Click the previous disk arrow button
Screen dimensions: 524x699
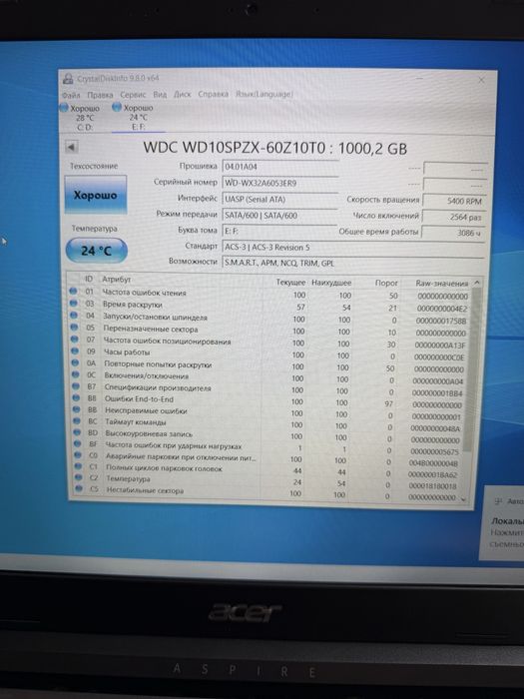click(72, 147)
